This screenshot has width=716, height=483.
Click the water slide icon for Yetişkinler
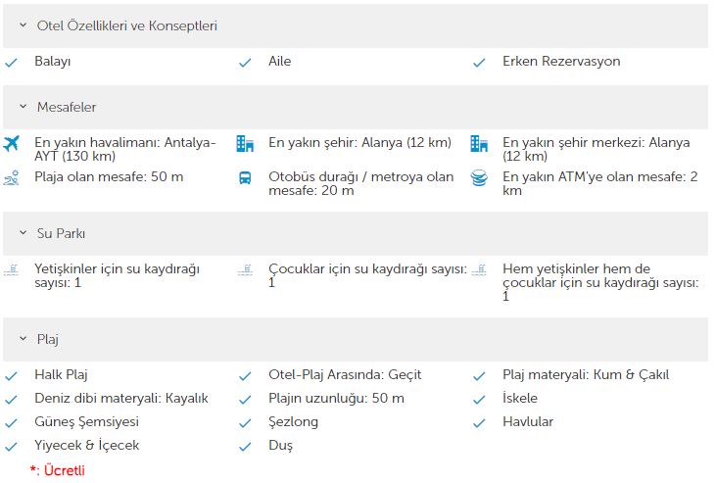(11, 269)
